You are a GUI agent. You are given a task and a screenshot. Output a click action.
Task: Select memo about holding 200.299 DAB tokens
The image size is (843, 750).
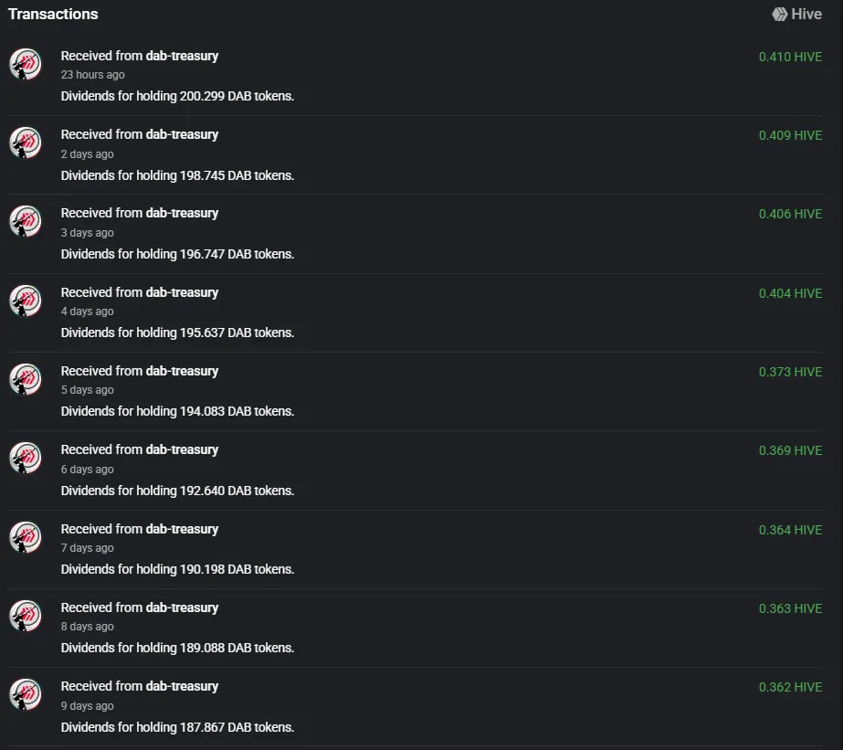click(x=177, y=96)
